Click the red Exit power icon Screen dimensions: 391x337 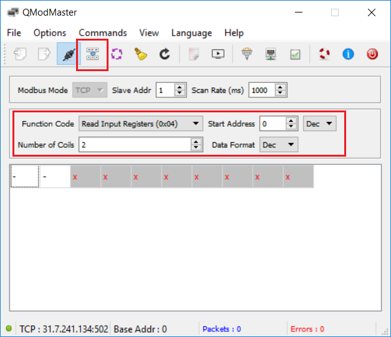coord(372,54)
